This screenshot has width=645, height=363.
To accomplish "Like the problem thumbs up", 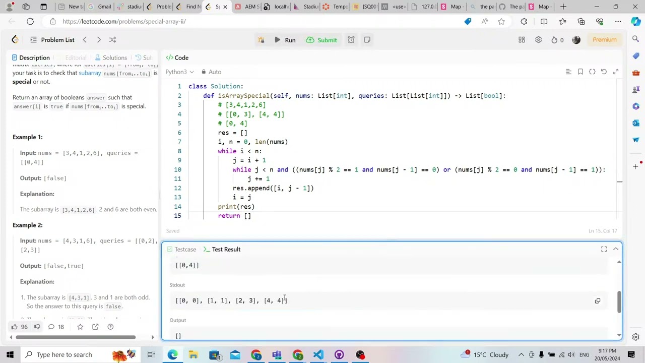I will click(x=20, y=327).
